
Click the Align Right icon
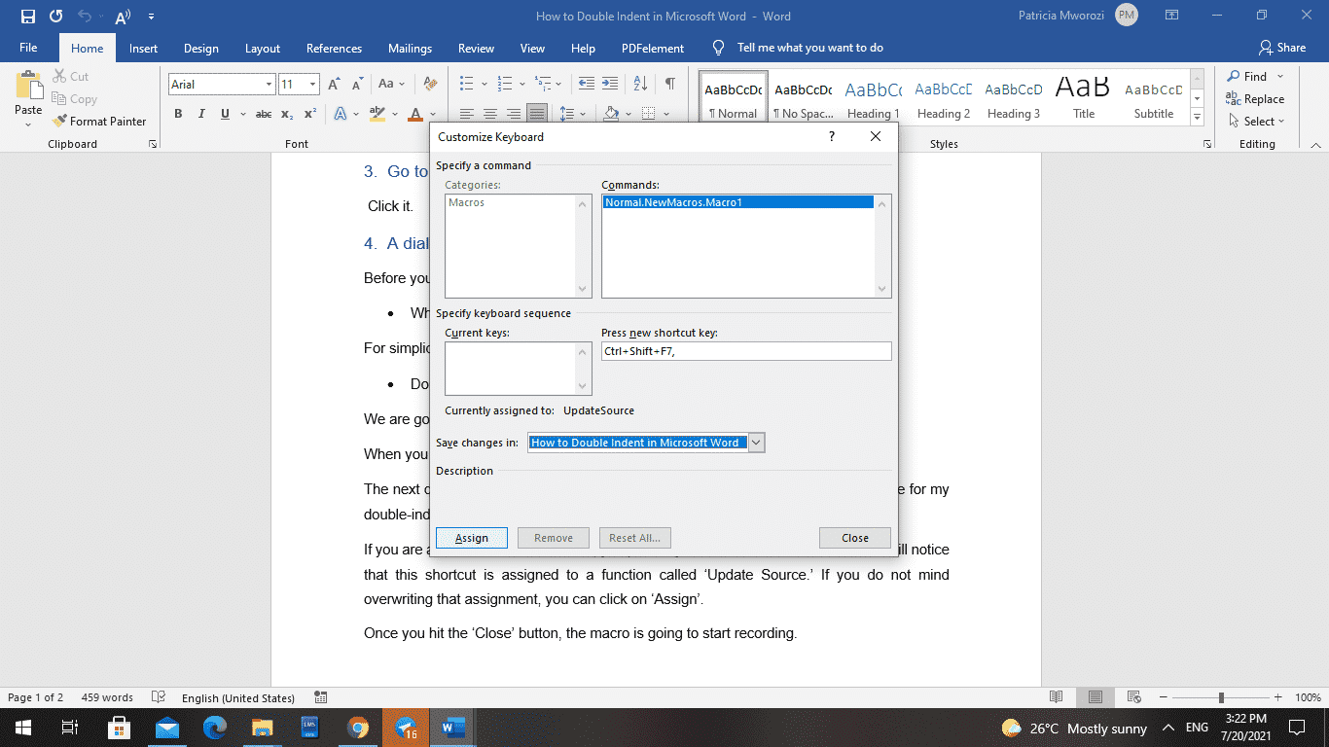pyautogui.click(x=513, y=114)
